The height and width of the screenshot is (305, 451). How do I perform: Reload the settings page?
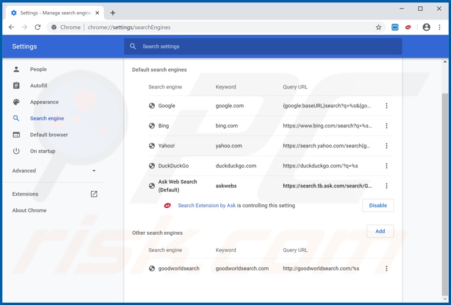[38, 27]
